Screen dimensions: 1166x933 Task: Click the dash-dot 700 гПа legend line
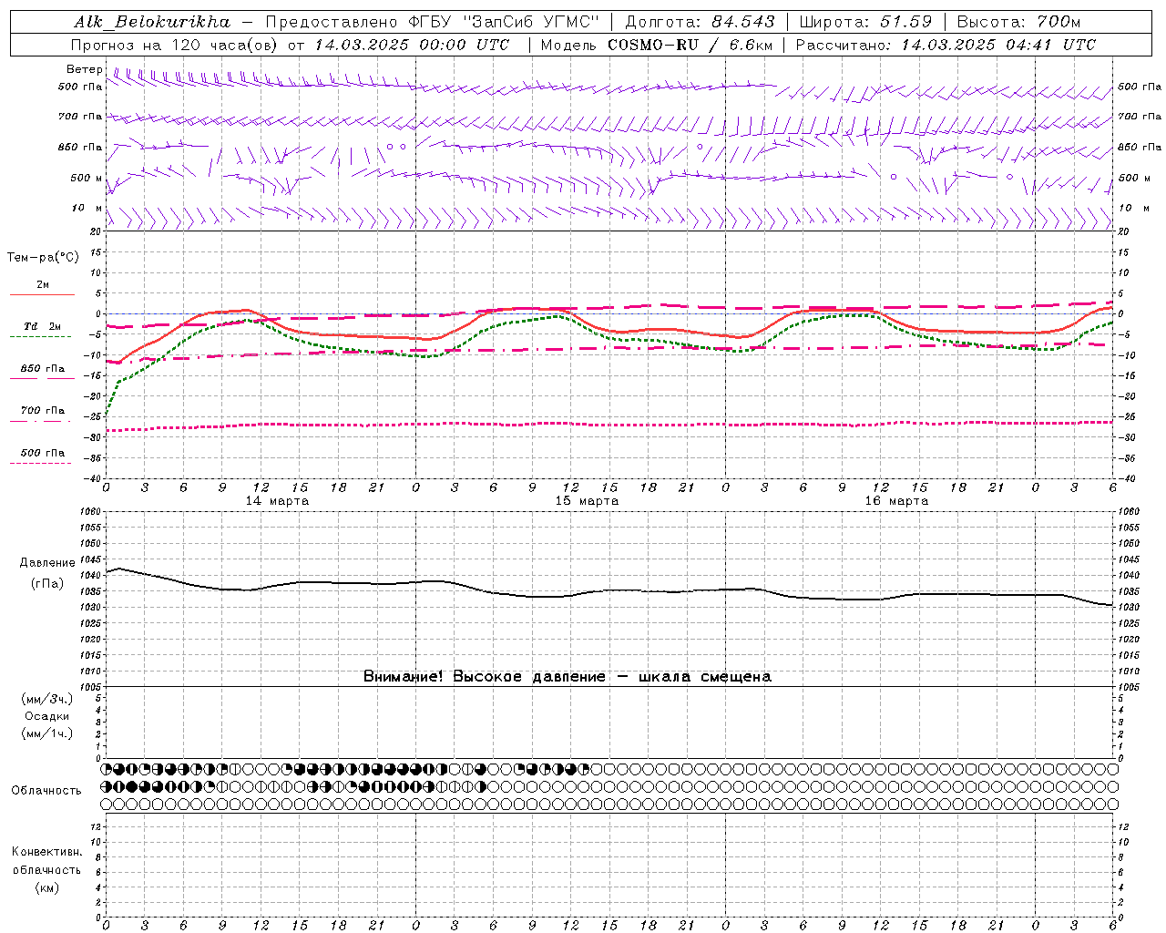coord(42,421)
